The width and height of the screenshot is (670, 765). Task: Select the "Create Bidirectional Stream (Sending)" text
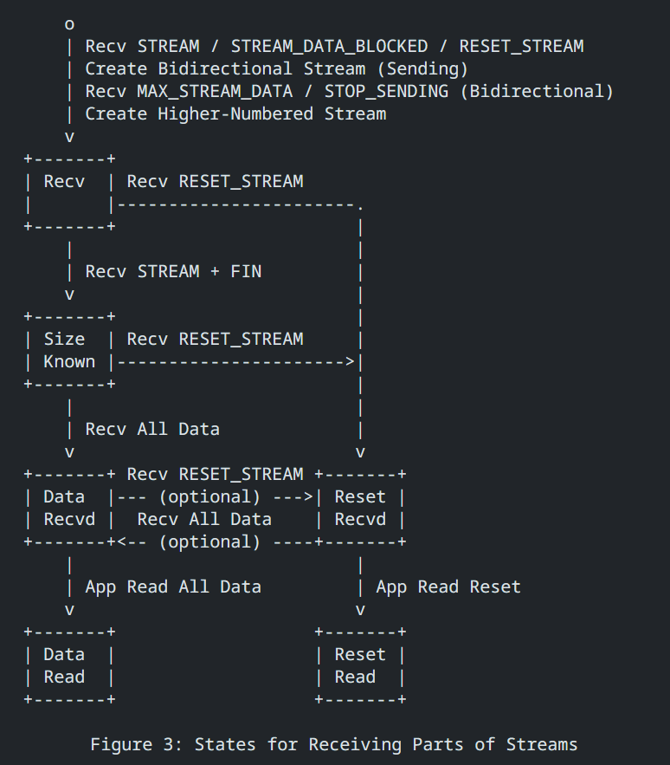(277, 68)
